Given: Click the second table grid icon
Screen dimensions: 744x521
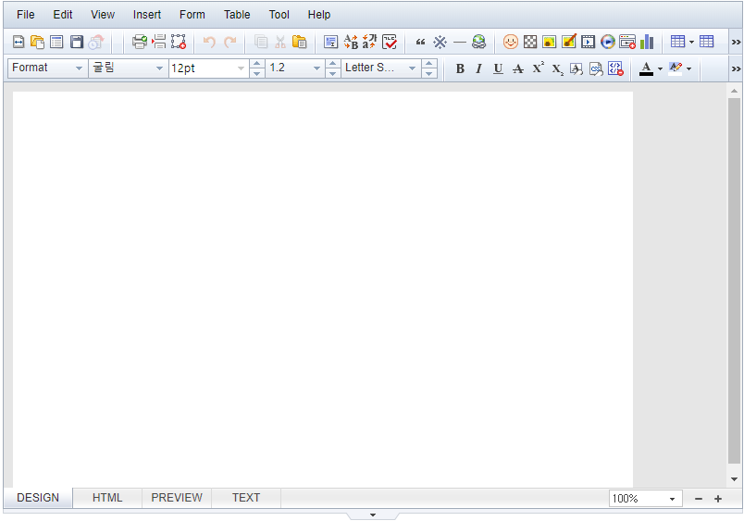Looking at the screenshot, I should [x=706, y=42].
